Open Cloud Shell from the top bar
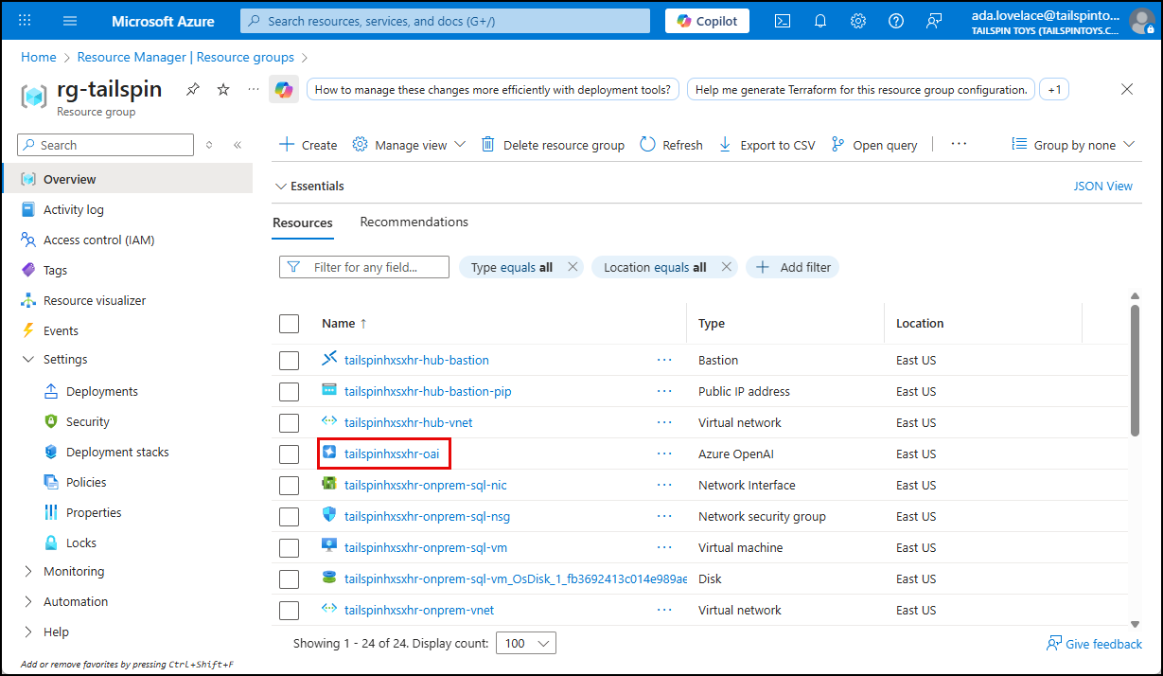 click(x=782, y=20)
